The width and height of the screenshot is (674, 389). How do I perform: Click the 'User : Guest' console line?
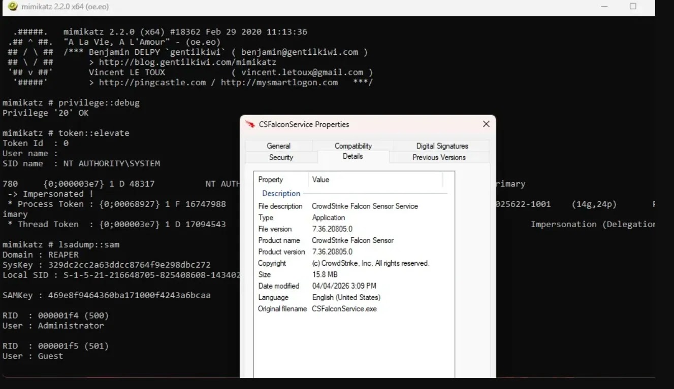(33, 356)
